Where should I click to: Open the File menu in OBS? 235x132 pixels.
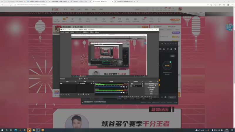62,32
